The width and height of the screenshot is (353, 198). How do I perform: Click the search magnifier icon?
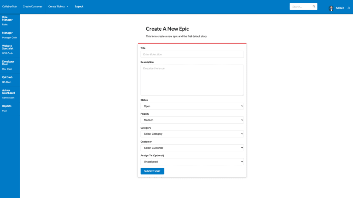click(314, 7)
